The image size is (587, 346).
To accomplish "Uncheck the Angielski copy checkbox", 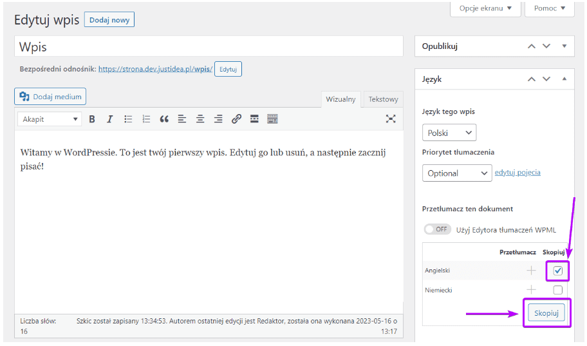I will click(x=558, y=271).
